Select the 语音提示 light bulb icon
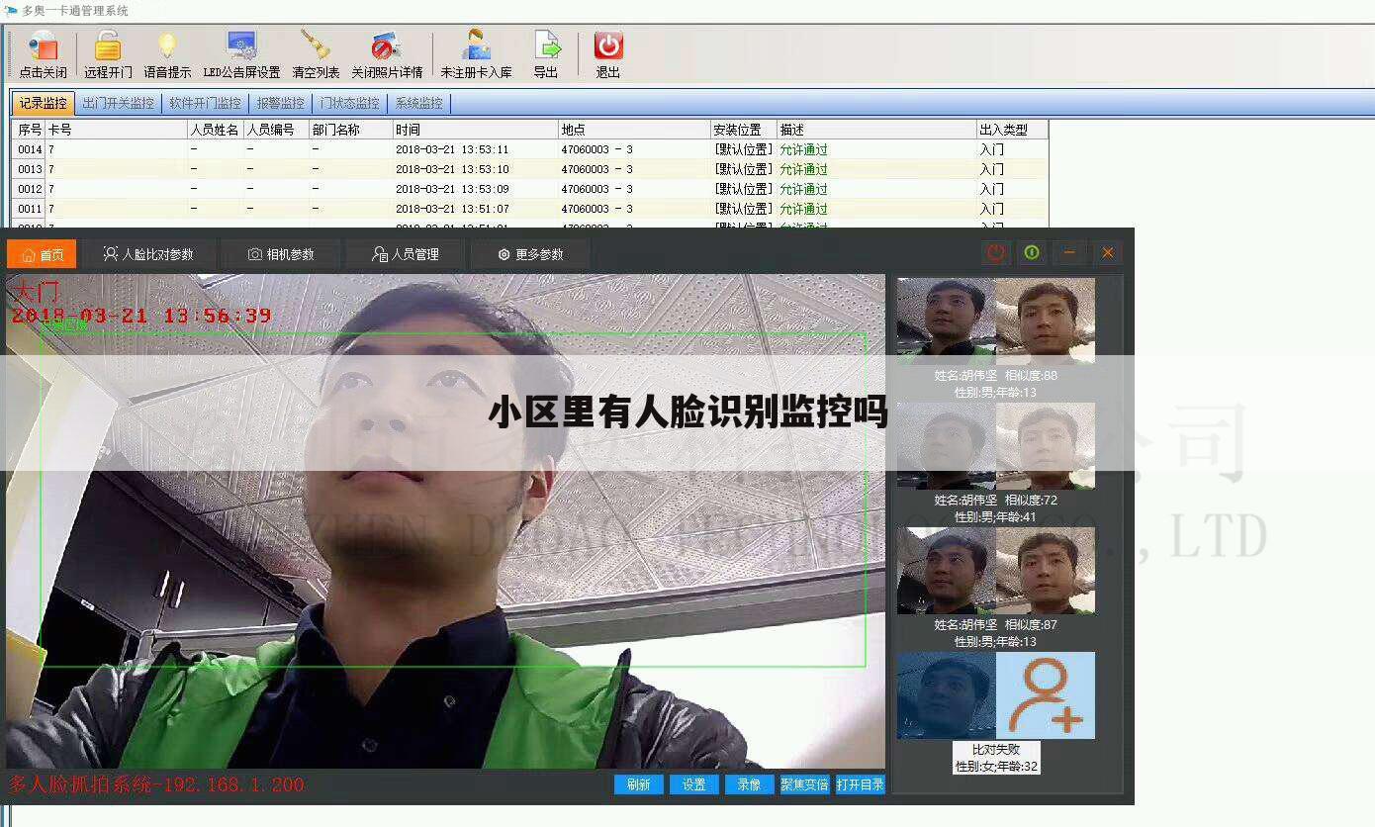Viewport: 1375px width, 827px height. point(167,54)
